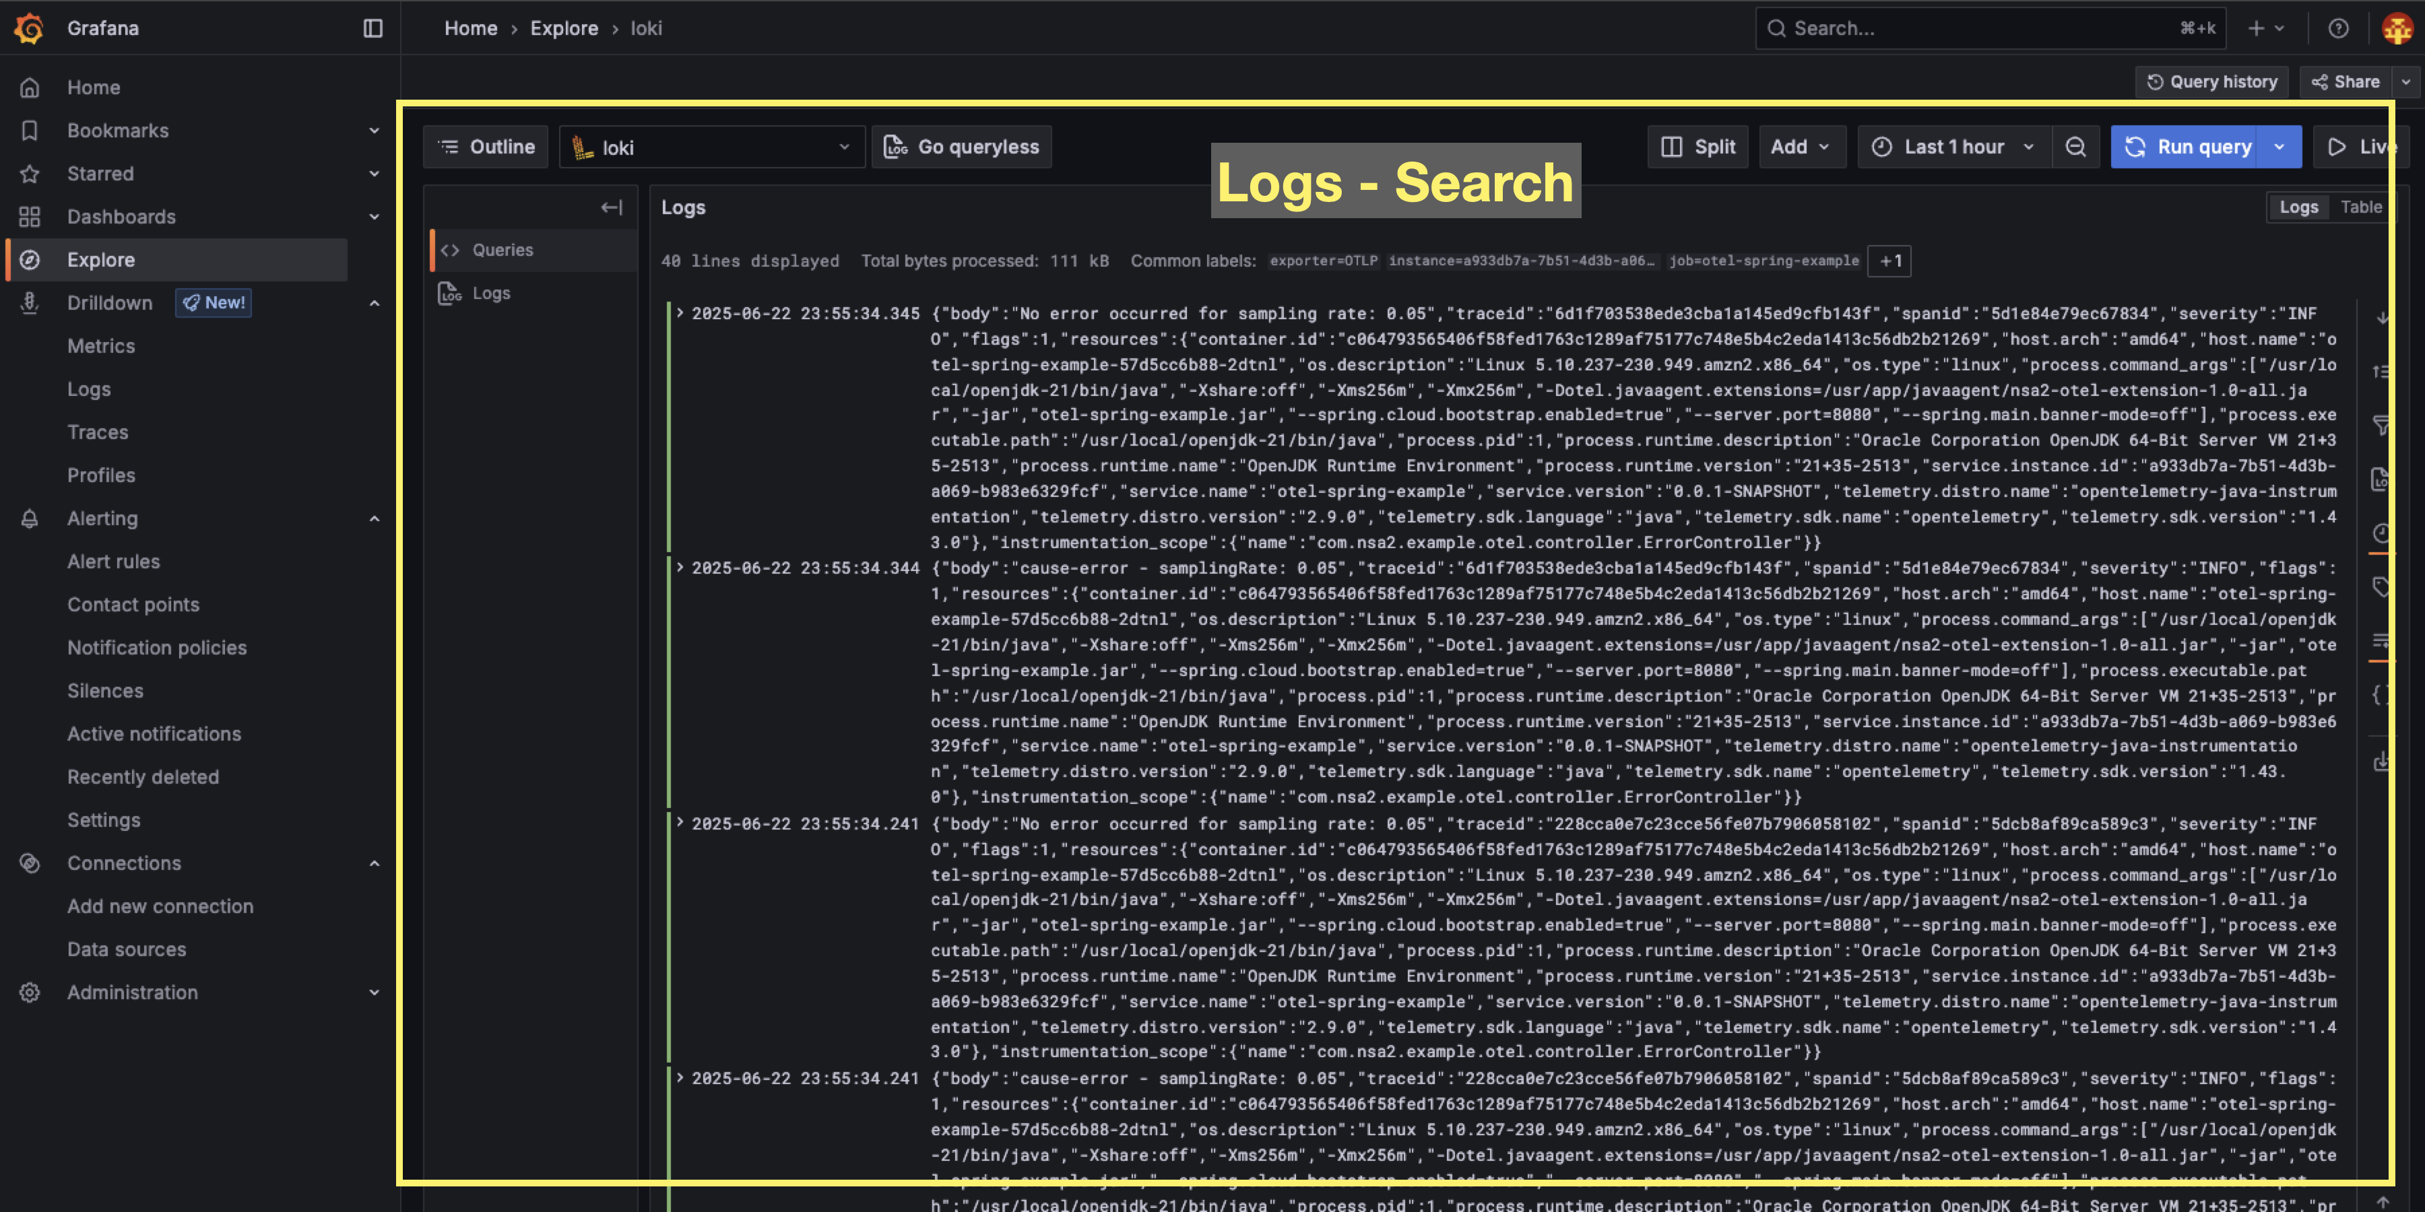
Task: Click the Alerting bell icon
Action: coord(29,518)
